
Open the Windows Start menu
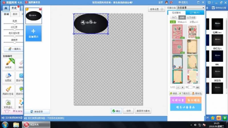click(5, 125)
